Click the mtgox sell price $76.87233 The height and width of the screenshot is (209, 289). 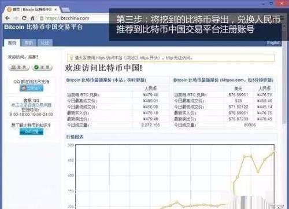pyautogui.click(x=238, y=119)
